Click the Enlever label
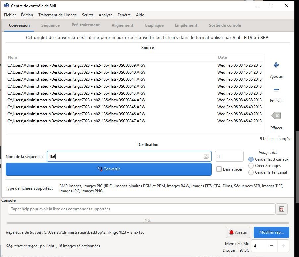The image size is (299, 257). point(276,101)
